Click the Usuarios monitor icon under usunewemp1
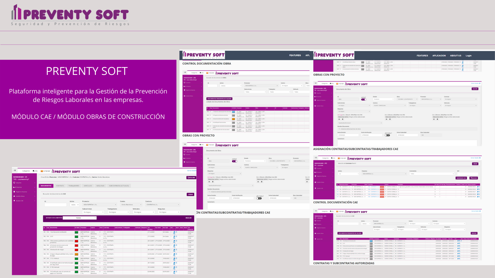Image resolution: width=495 pixels, height=278 pixels. [14, 183]
